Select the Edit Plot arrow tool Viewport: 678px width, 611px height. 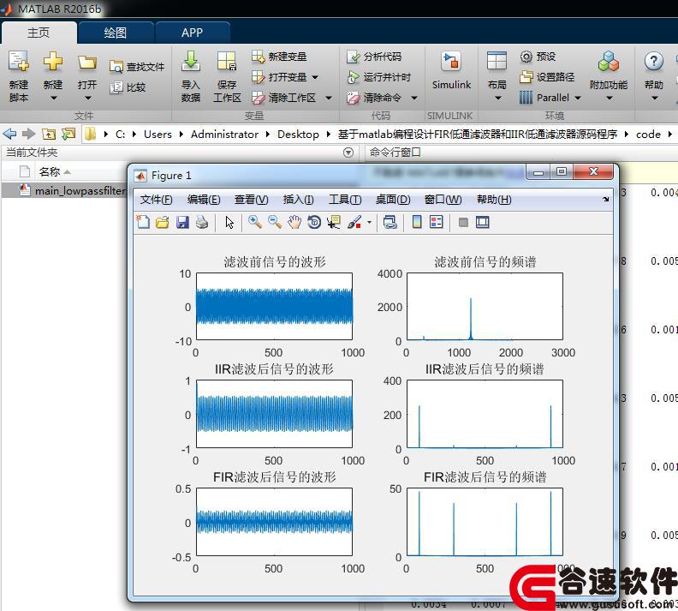coord(229,223)
